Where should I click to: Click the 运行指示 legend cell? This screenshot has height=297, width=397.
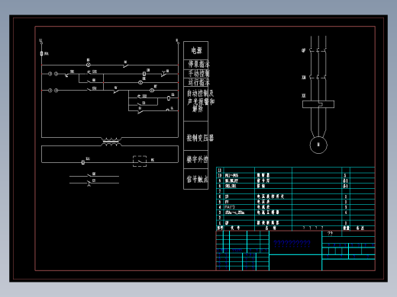[x=196, y=82]
